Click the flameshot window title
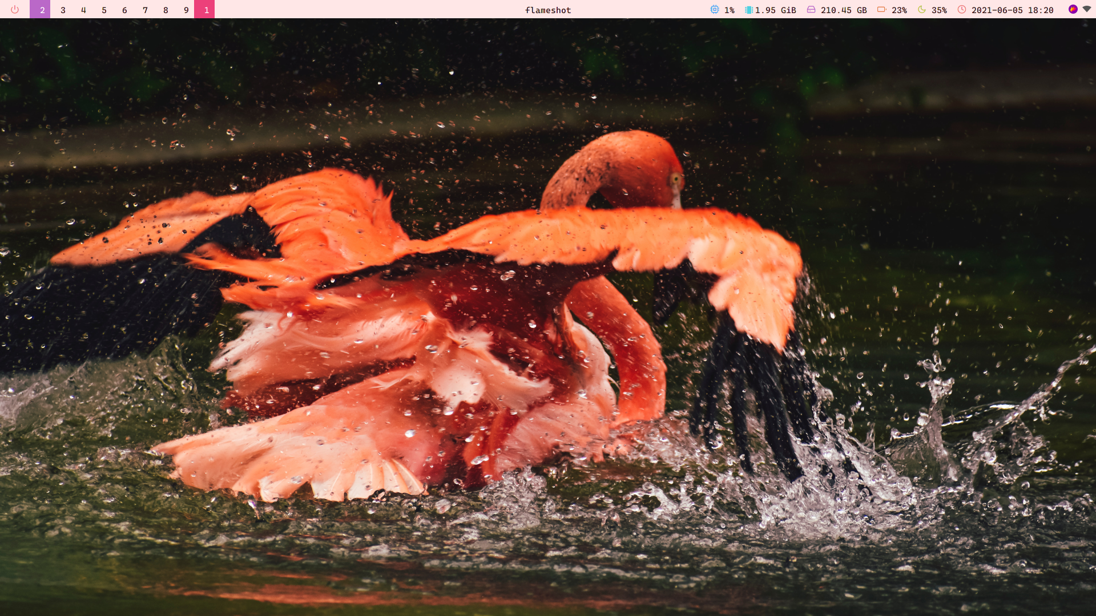This screenshot has height=616, width=1096. (548, 10)
